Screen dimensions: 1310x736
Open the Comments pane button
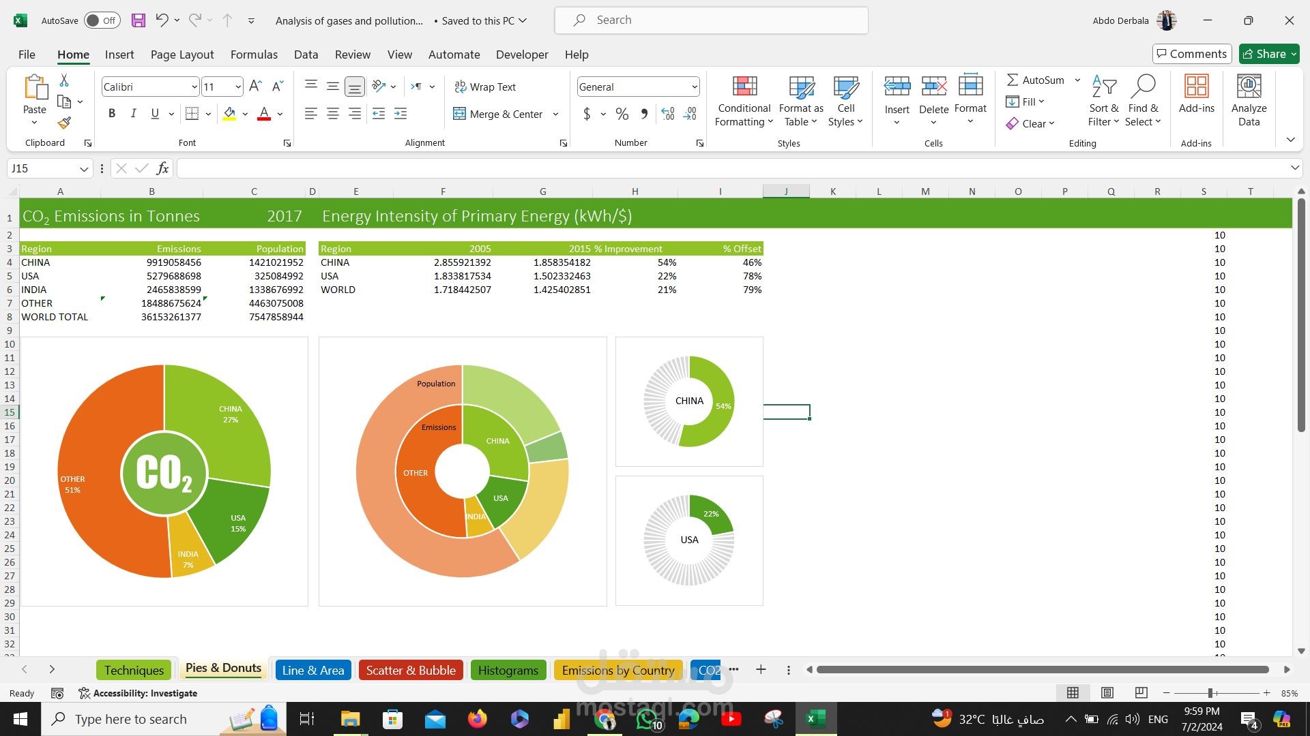point(1191,54)
